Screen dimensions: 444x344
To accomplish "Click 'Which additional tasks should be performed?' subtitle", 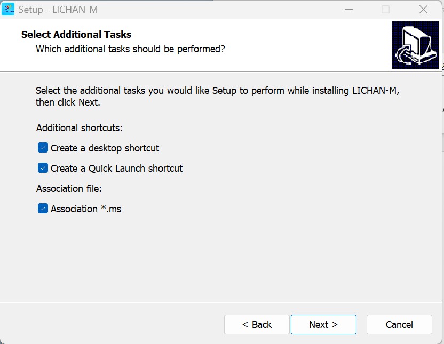I will [x=130, y=49].
